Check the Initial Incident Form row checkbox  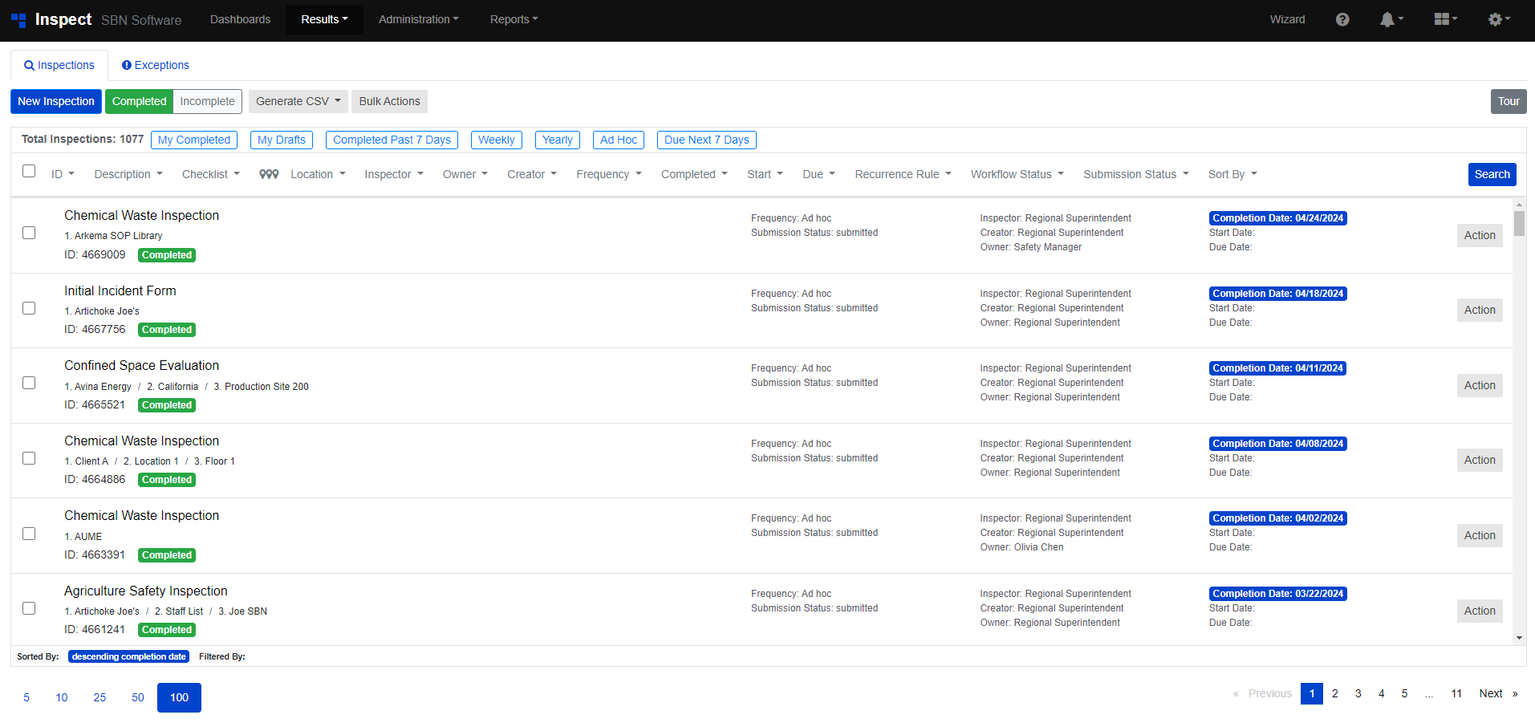pos(29,308)
